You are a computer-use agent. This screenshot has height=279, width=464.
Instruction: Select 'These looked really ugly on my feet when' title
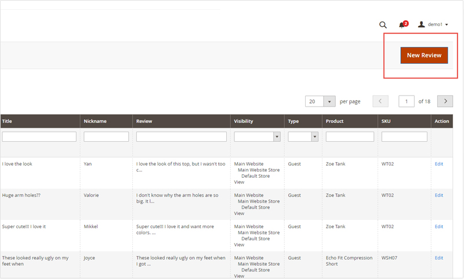[x=35, y=260]
